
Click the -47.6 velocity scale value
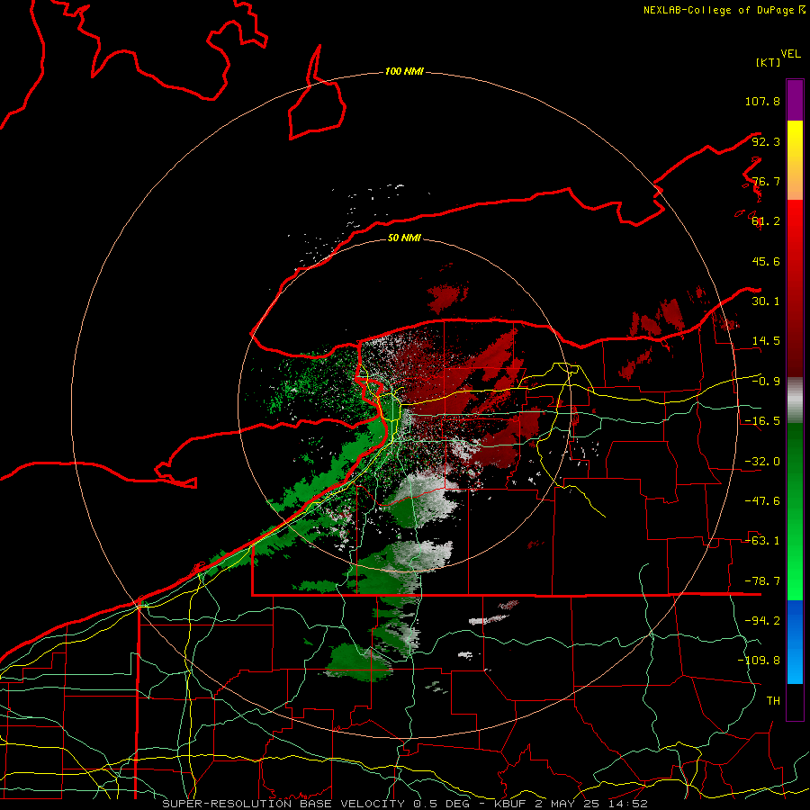(762, 501)
